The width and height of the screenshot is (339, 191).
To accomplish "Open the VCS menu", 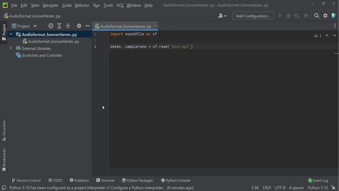I will (x=120, y=5).
